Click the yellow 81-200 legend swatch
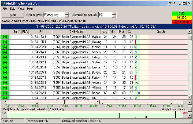This screenshot has height=124, width=193. pyautogui.click(x=182, y=17)
